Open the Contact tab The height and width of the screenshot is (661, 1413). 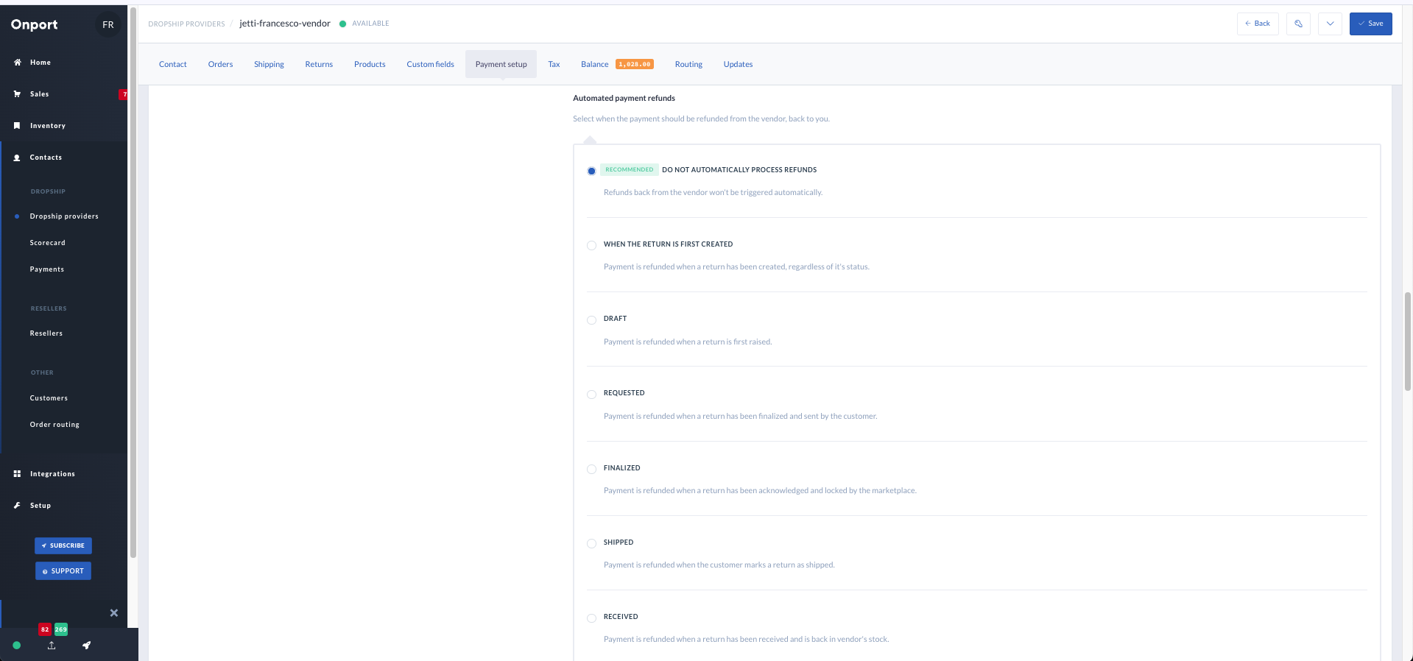tap(173, 64)
